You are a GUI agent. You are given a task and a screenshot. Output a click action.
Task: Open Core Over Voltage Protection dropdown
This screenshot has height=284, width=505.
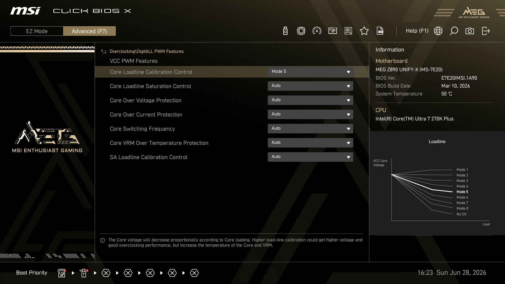pyautogui.click(x=310, y=100)
